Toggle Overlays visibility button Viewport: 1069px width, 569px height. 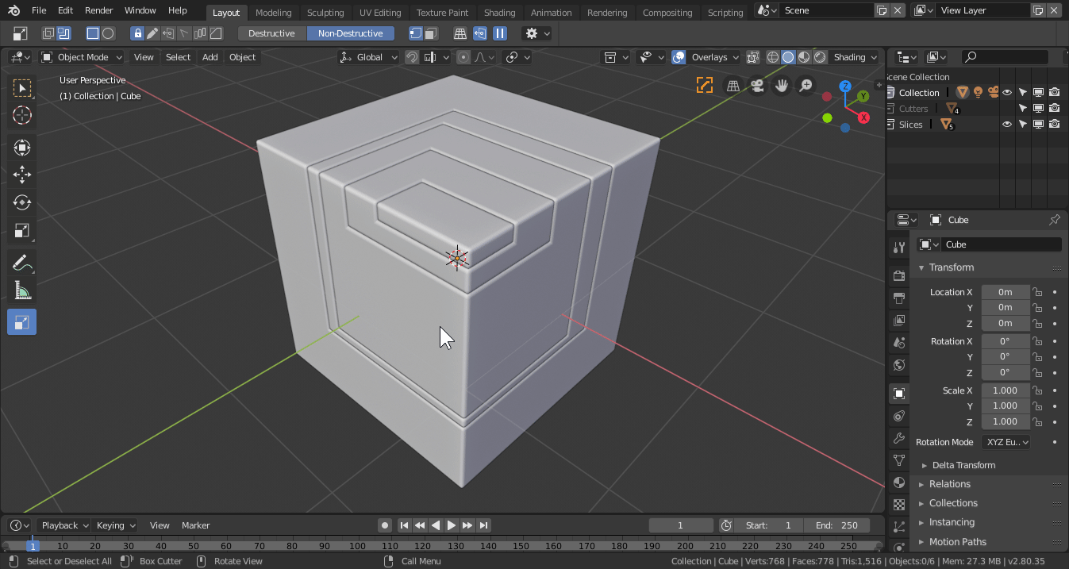point(679,57)
